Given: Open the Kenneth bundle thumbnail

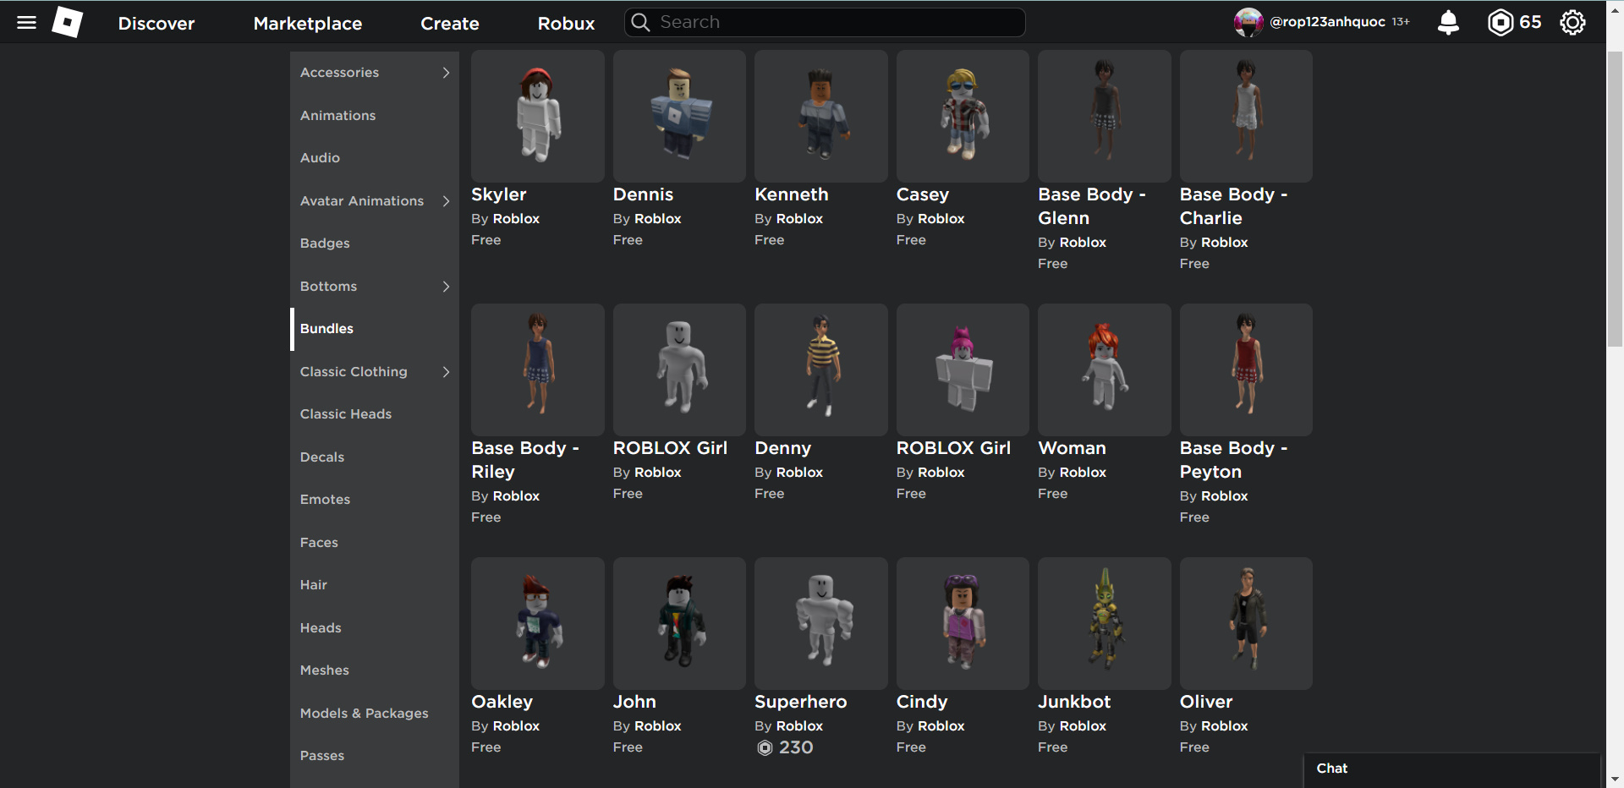Looking at the screenshot, I should pyautogui.click(x=821, y=116).
